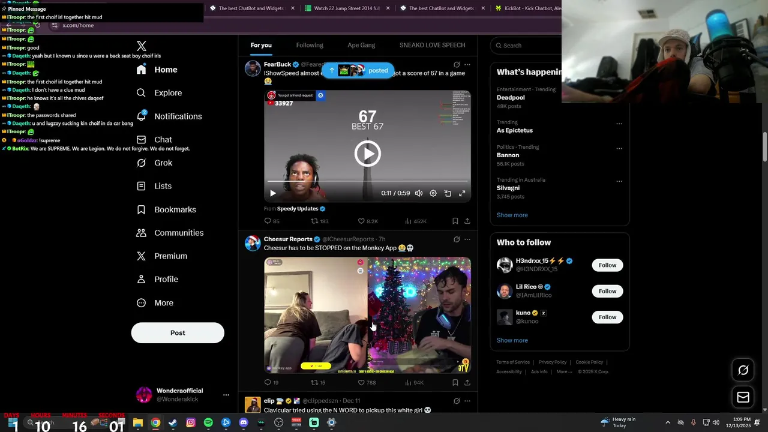The height and width of the screenshot is (432, 768).
Task: Switch to the Ape Gang tab
Action: 361,45
